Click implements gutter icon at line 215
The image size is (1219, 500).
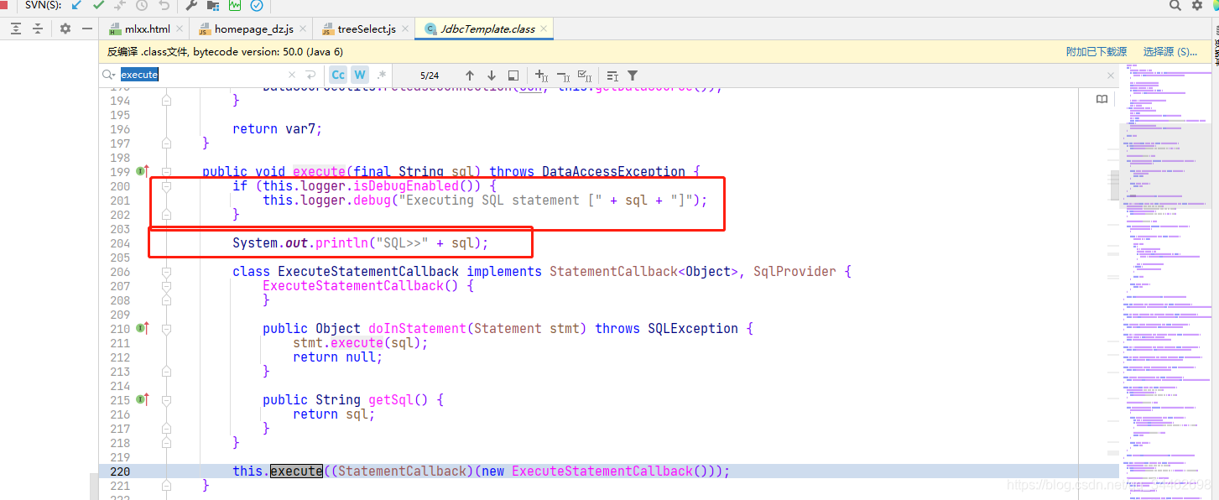142,399
